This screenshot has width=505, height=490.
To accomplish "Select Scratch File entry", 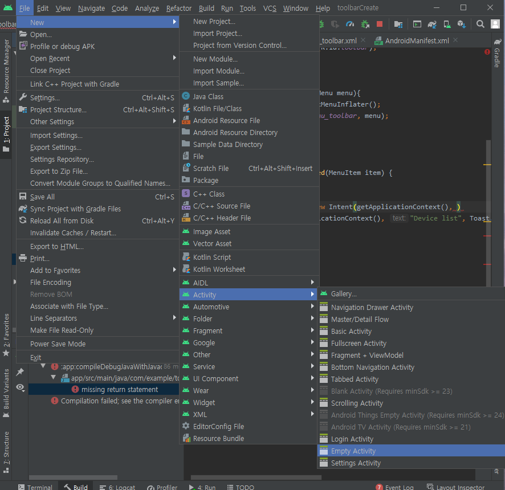I will click(x=249, y=169).
